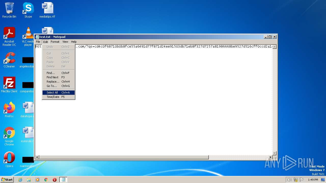Image resolution: width=326 pixels, height=183 pixels.
Task: Choose Go To... in Edit menu
Action: pyautogui.click(x=59, y=86)
